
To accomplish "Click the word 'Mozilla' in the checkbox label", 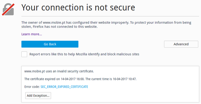I will [81, 54].
